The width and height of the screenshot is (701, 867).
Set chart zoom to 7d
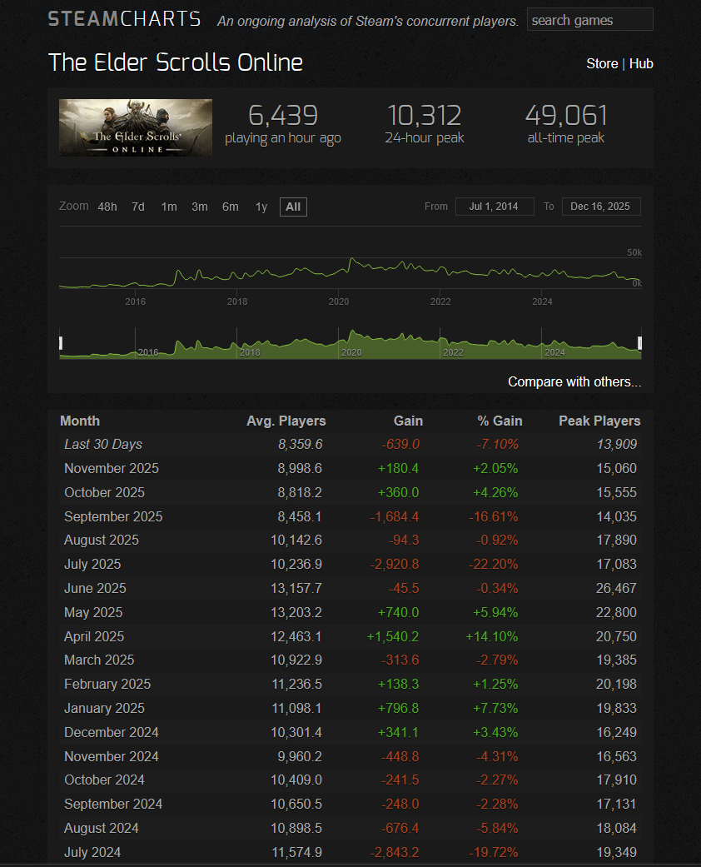point(138,207)
